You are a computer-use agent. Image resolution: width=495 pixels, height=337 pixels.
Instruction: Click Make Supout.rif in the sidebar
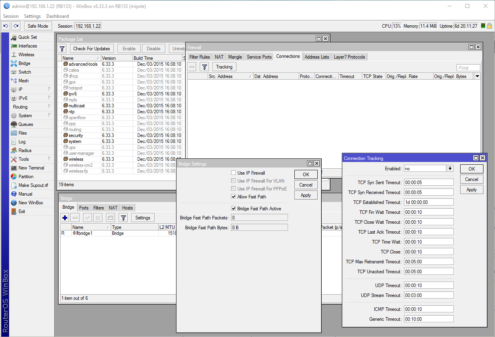pyautogui.click(x=33, y=185)
